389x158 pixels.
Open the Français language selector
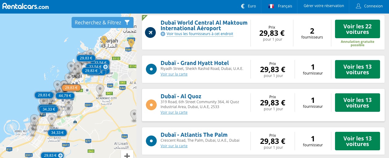(x=280, y=6)
